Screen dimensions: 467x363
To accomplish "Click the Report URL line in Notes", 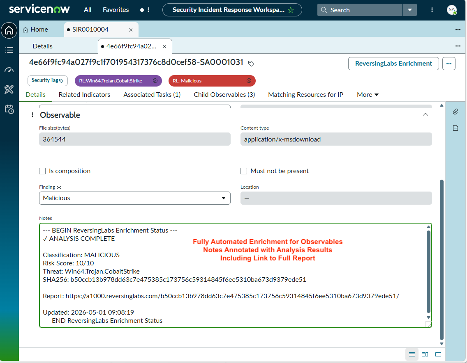I will pos(221,296).
